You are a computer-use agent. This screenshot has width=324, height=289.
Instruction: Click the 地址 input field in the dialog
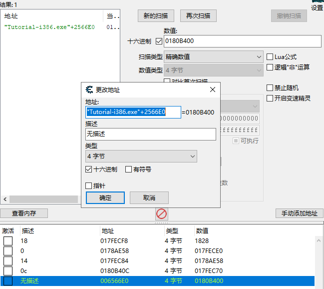tap(133, 112)
